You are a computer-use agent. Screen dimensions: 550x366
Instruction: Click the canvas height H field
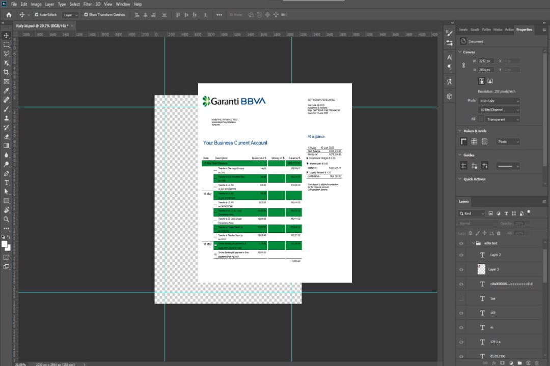point(486,70)
